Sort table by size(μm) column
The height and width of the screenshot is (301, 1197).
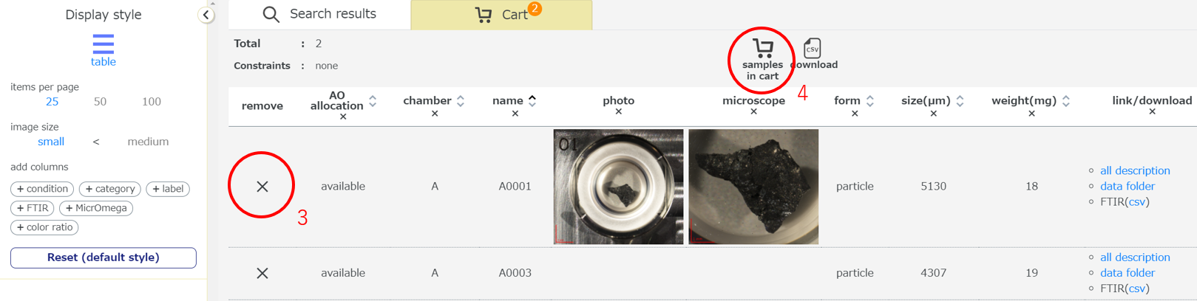coord(960,101)
